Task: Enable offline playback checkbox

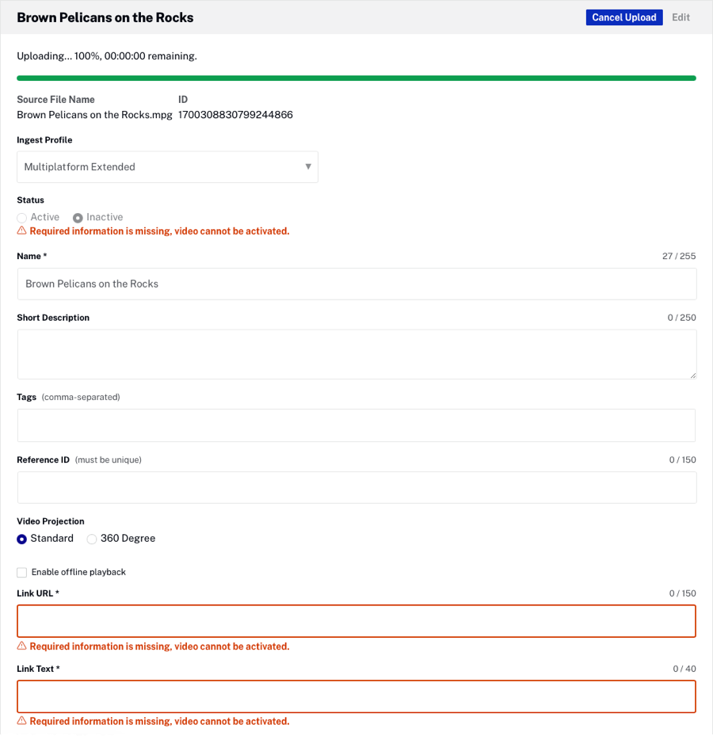Action: click(x=22, y=572)
